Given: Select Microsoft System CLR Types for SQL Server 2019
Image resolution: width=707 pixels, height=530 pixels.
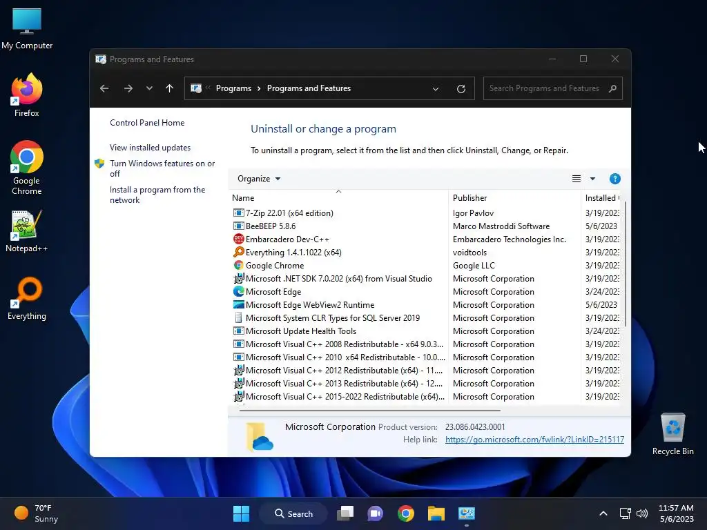Looking at the screenshot, I should click(x=425, y=317).
